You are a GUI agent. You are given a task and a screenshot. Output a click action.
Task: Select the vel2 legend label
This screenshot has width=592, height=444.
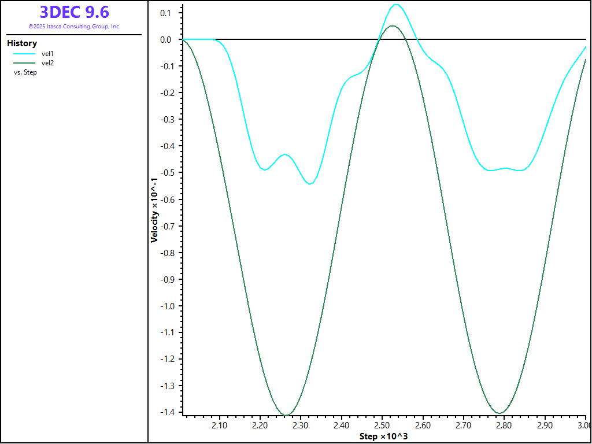(x=47, y=63)
